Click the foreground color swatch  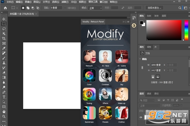(x=142, y=23)
